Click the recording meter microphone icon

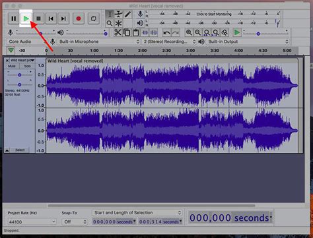[x=140, y=14]
